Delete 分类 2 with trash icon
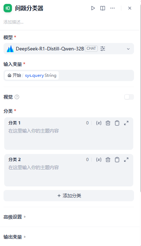This screenshot has width=141, height=246. (108, 160)
